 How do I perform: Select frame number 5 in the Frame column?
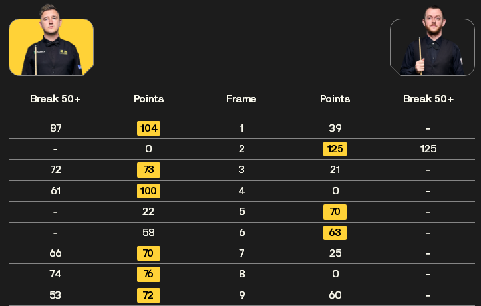coord(241,212)
